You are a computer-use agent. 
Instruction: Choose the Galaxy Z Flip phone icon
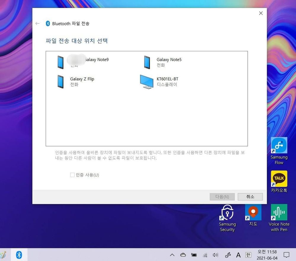tap(61, 82)
